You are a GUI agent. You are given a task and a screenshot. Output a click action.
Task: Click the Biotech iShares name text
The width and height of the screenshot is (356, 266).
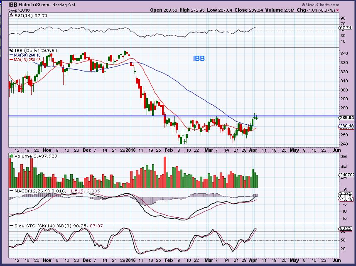pyautogui.click(x=34, y=5)
